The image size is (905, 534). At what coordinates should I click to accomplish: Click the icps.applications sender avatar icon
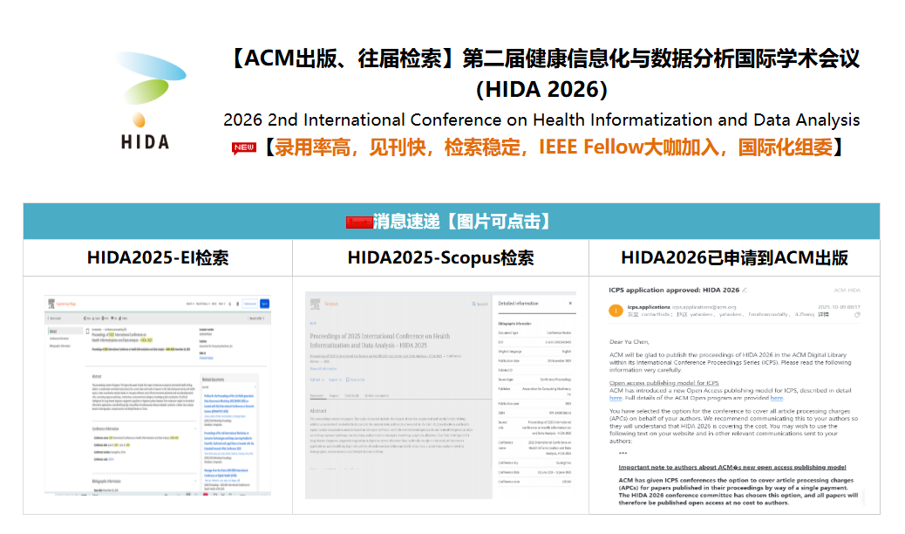tap(616, 311)
